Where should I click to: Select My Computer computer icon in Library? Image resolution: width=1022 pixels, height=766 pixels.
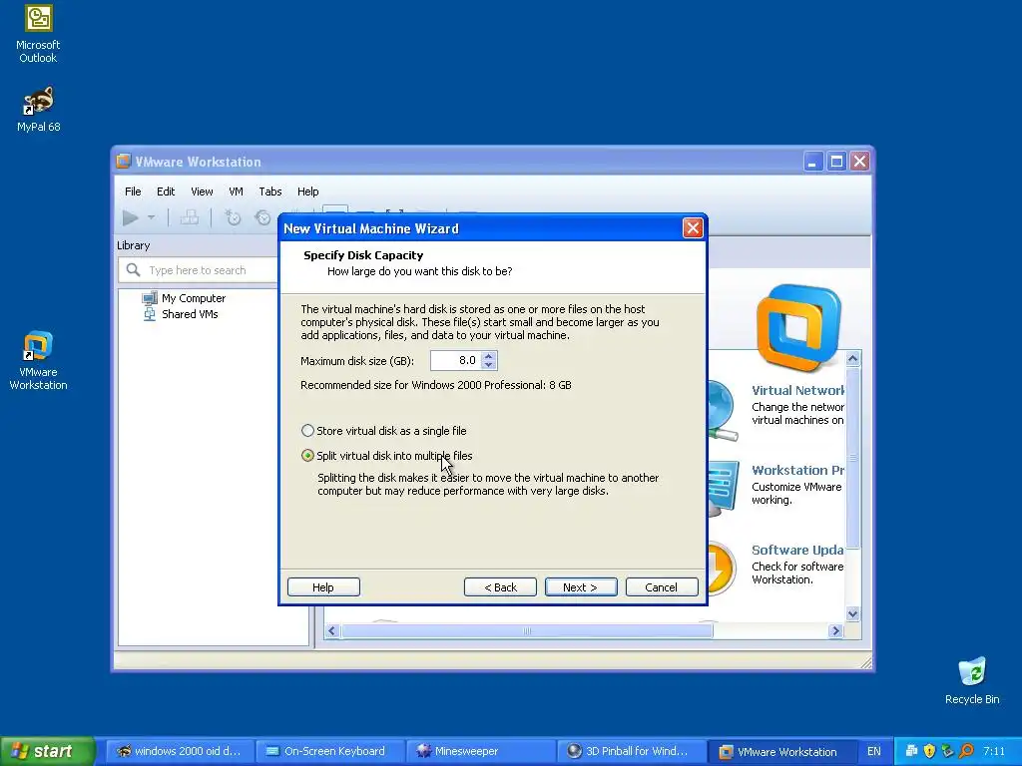click(x=150, y=298)
